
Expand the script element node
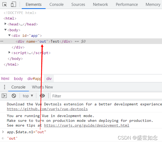tap(9, 52)
